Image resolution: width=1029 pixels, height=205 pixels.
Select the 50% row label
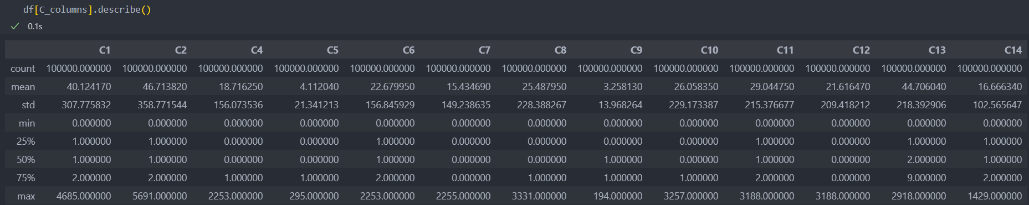pyautogui.click(x=25, y=160)
